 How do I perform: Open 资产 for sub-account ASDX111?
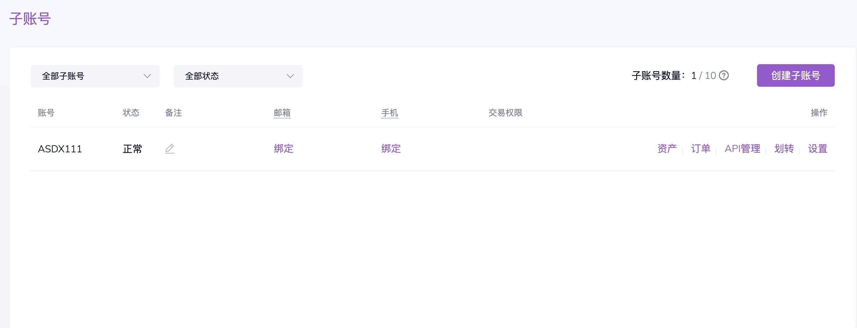667,149
